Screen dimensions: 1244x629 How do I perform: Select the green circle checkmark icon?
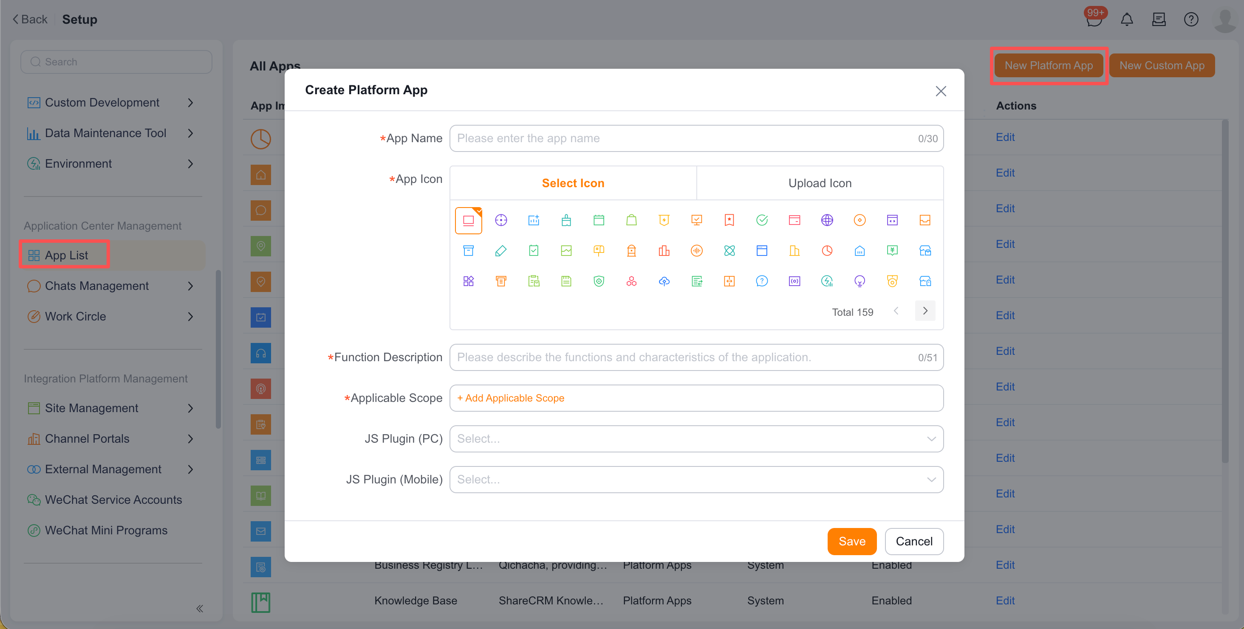coord(761,220)
